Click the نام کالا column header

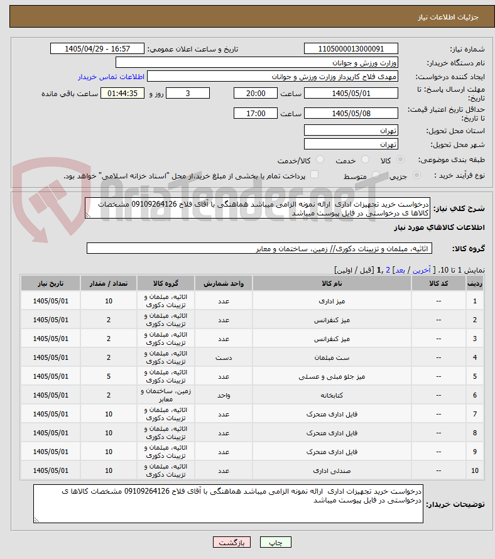(x=332, y=283)
